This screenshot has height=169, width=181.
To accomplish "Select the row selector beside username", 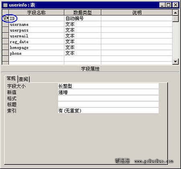I will [x=5, y=24].
